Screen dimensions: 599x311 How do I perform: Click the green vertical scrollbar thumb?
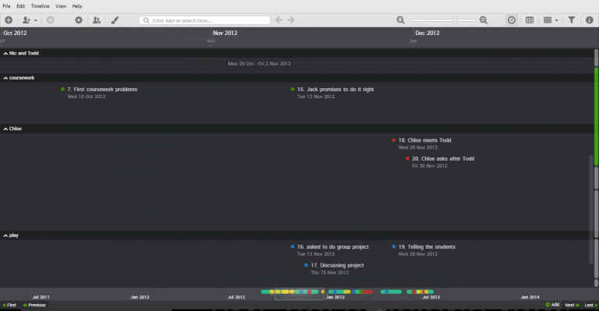coord(596,116)
